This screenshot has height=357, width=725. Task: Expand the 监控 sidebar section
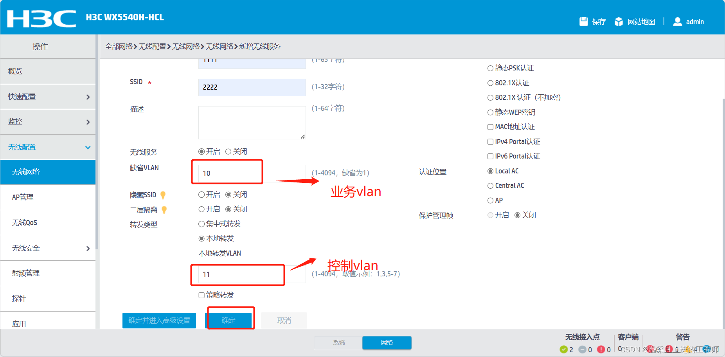click(48, 121)
